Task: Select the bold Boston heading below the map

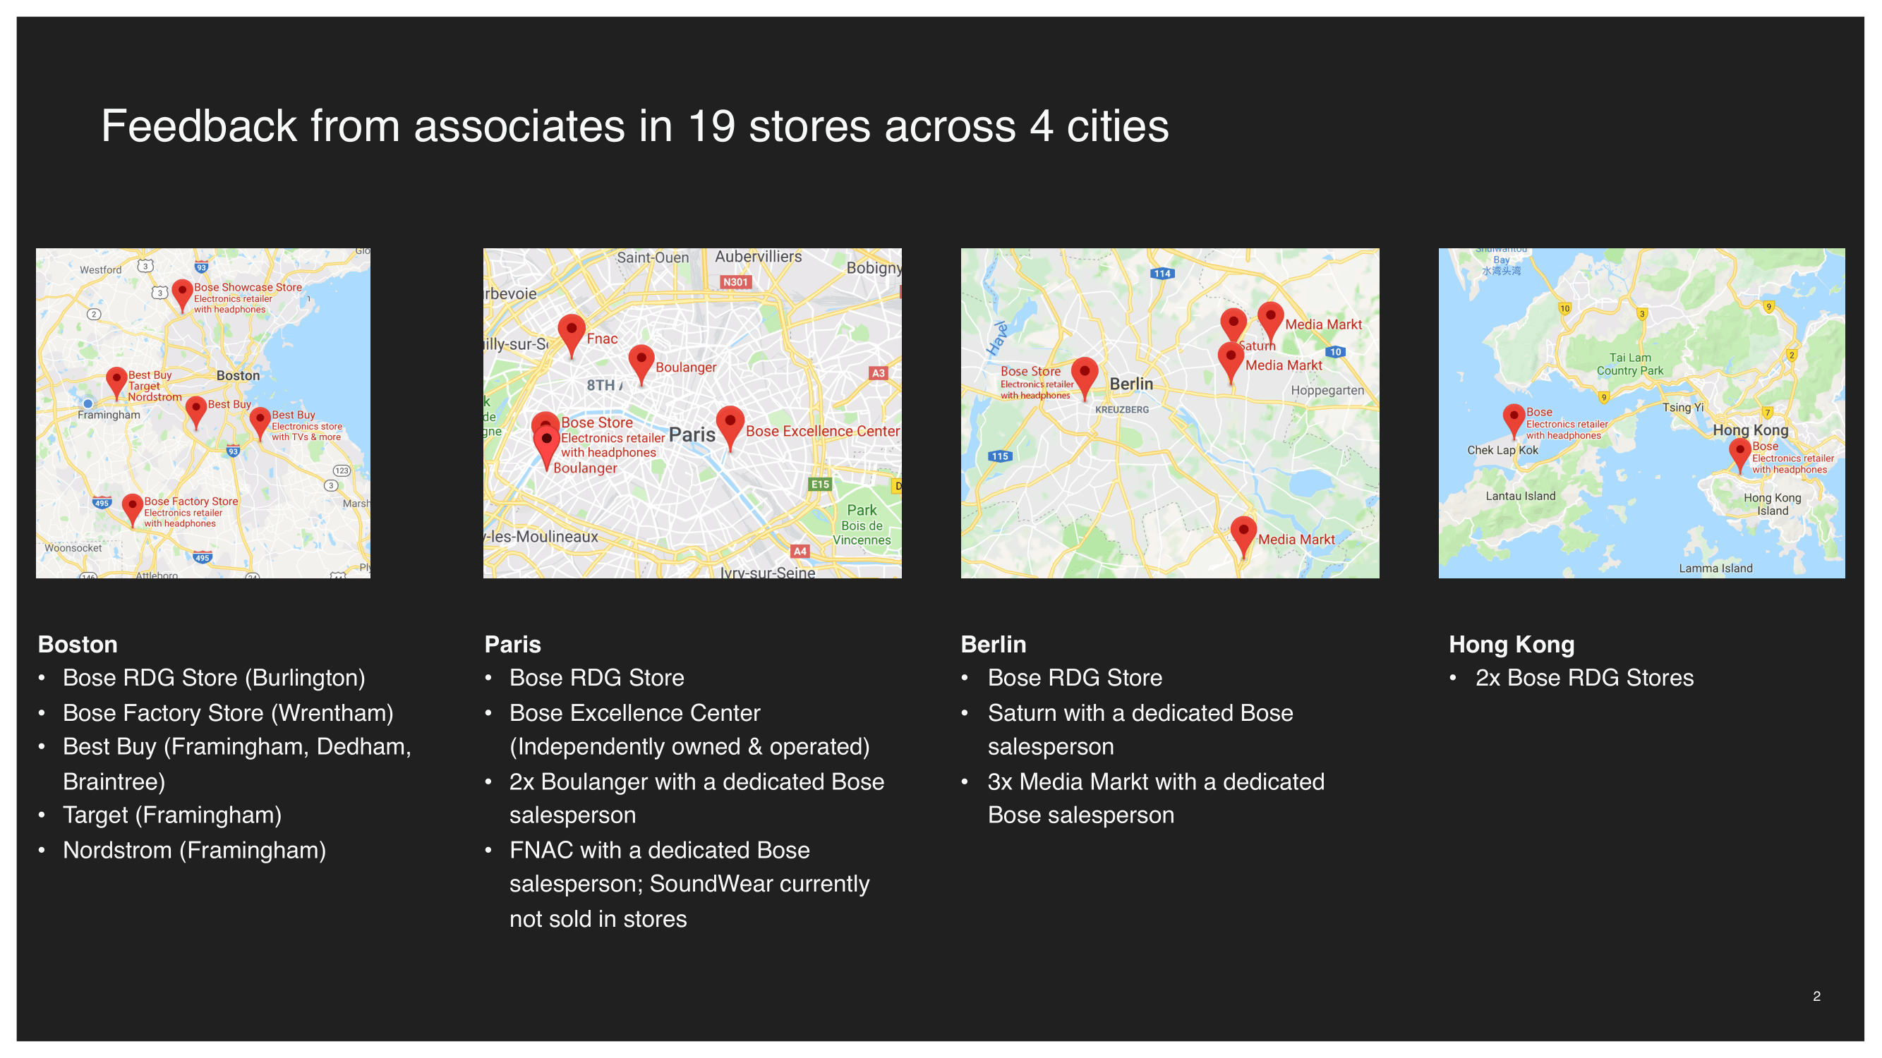Action: 78,645
